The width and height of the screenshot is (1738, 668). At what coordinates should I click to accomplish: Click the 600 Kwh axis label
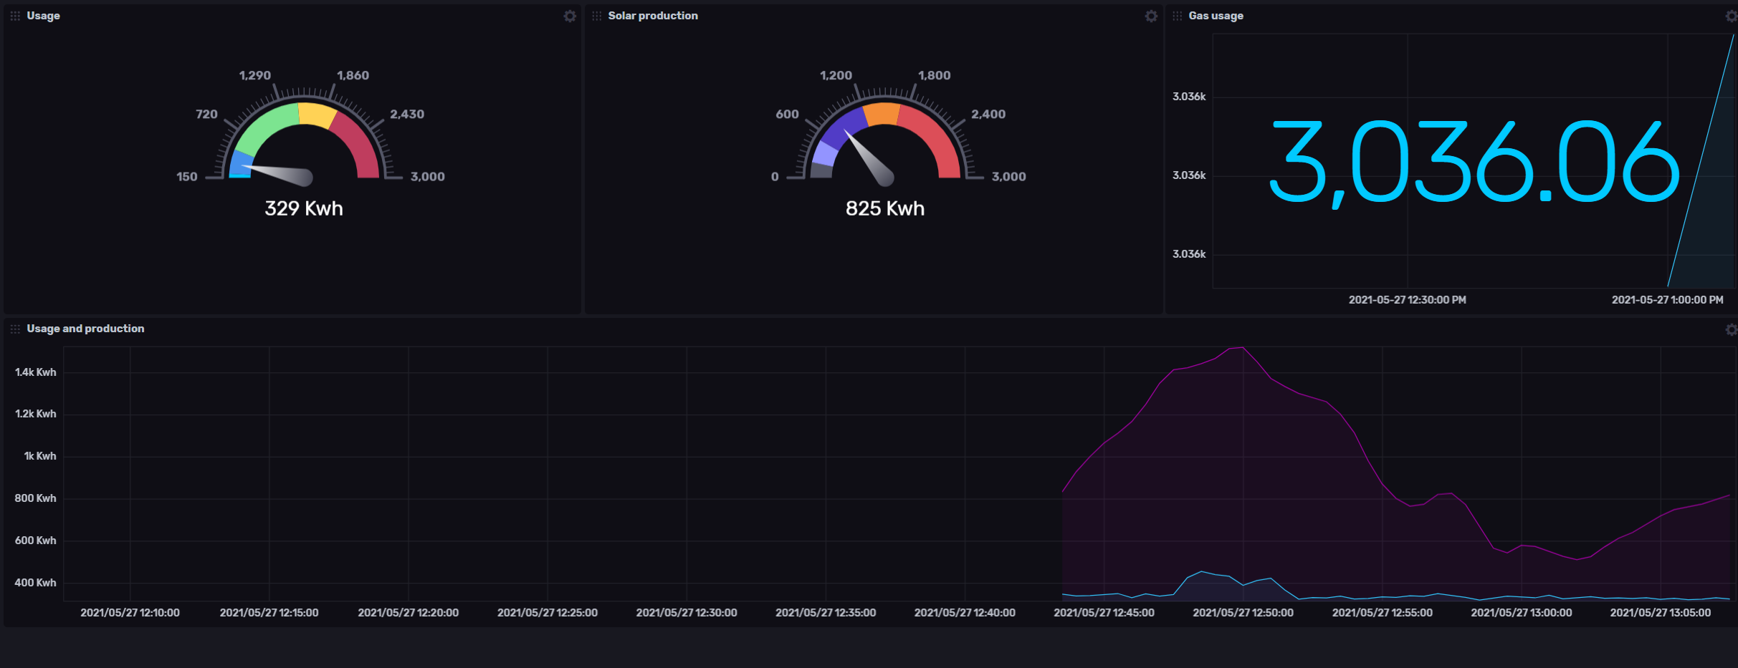click(35, 541)
